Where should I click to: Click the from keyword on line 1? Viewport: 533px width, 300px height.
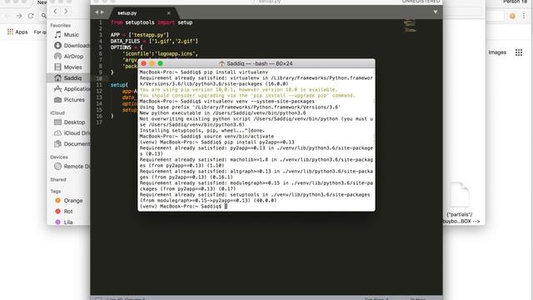(117, 22)
